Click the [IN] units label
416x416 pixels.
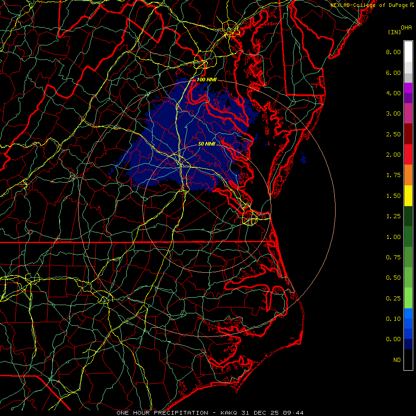pos(394,32)
